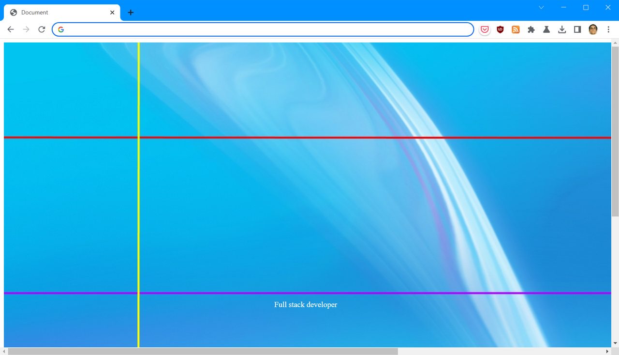
Task: Show the downloads tray
Action: (x=562, y=29)
